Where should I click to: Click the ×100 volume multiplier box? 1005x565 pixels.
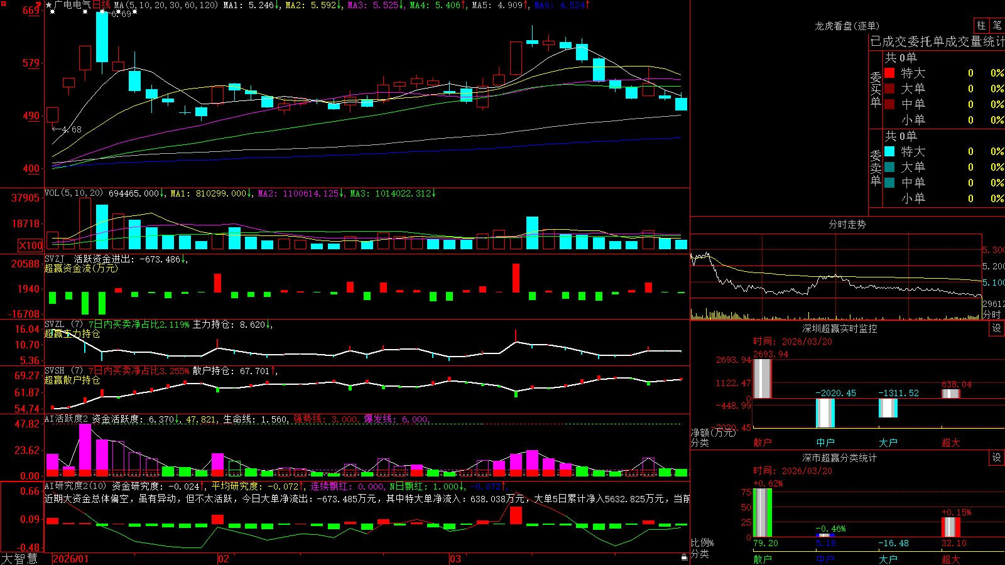[30, 245]
